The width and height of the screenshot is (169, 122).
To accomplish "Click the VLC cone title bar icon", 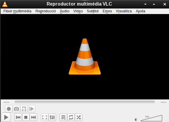I will click(x=5, y=4).
